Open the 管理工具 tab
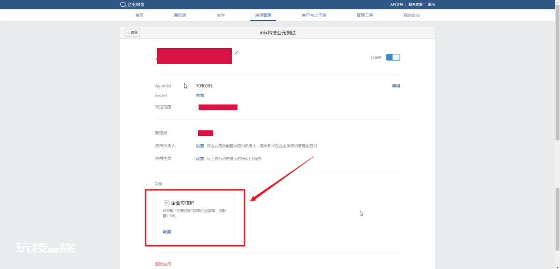This screenshot has height=269, width=560. click(365, 16)
